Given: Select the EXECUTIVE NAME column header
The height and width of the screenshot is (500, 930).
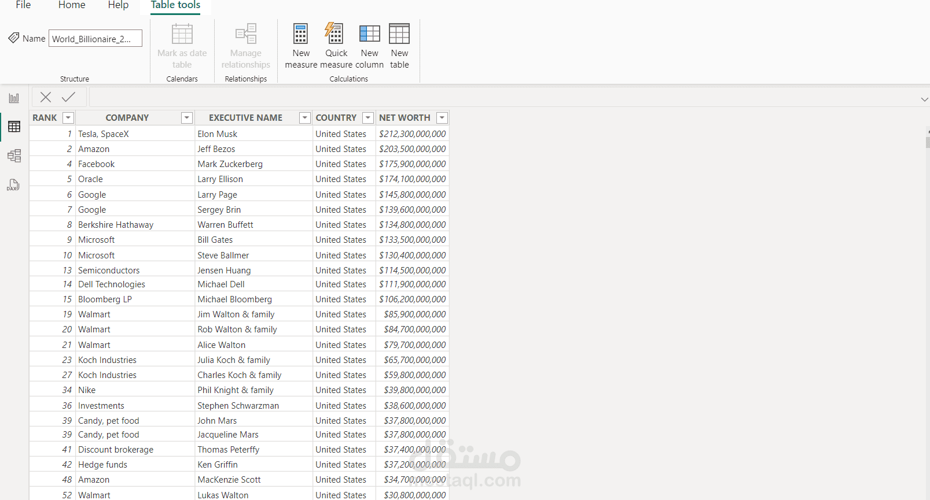Looking at the screenshot, I should (x=246, y=118).
